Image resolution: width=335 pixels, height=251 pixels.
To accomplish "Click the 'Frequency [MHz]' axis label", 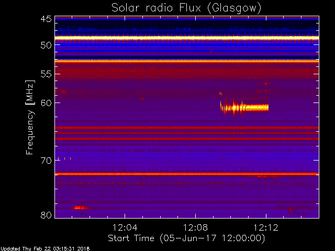I will (30, 117).
